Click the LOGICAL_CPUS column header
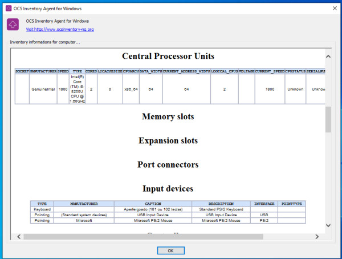Screen dimensions: 342x259 [225, 71]
